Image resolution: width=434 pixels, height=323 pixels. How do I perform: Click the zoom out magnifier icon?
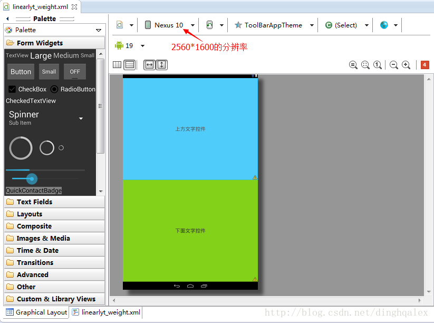pos(393,65)
